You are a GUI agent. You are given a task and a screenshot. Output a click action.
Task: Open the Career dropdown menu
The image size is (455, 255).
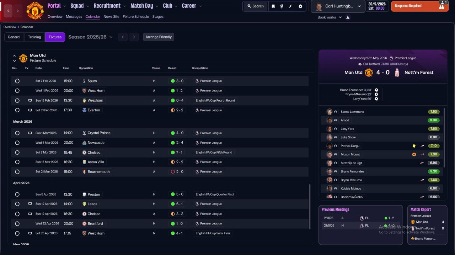click(x=192, y=6)
